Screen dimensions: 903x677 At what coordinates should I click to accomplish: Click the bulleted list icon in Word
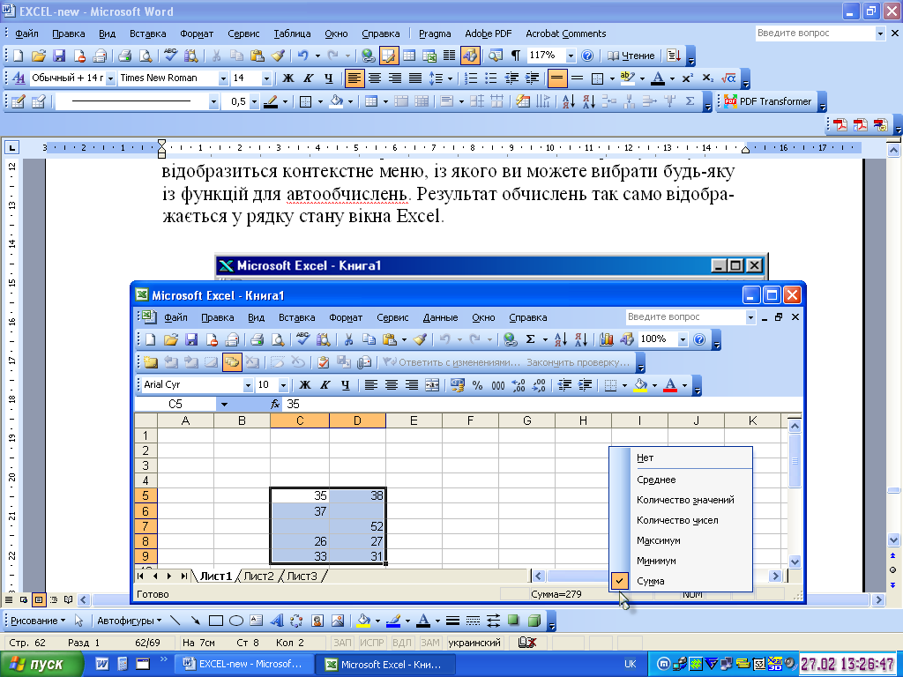point(490,78)
